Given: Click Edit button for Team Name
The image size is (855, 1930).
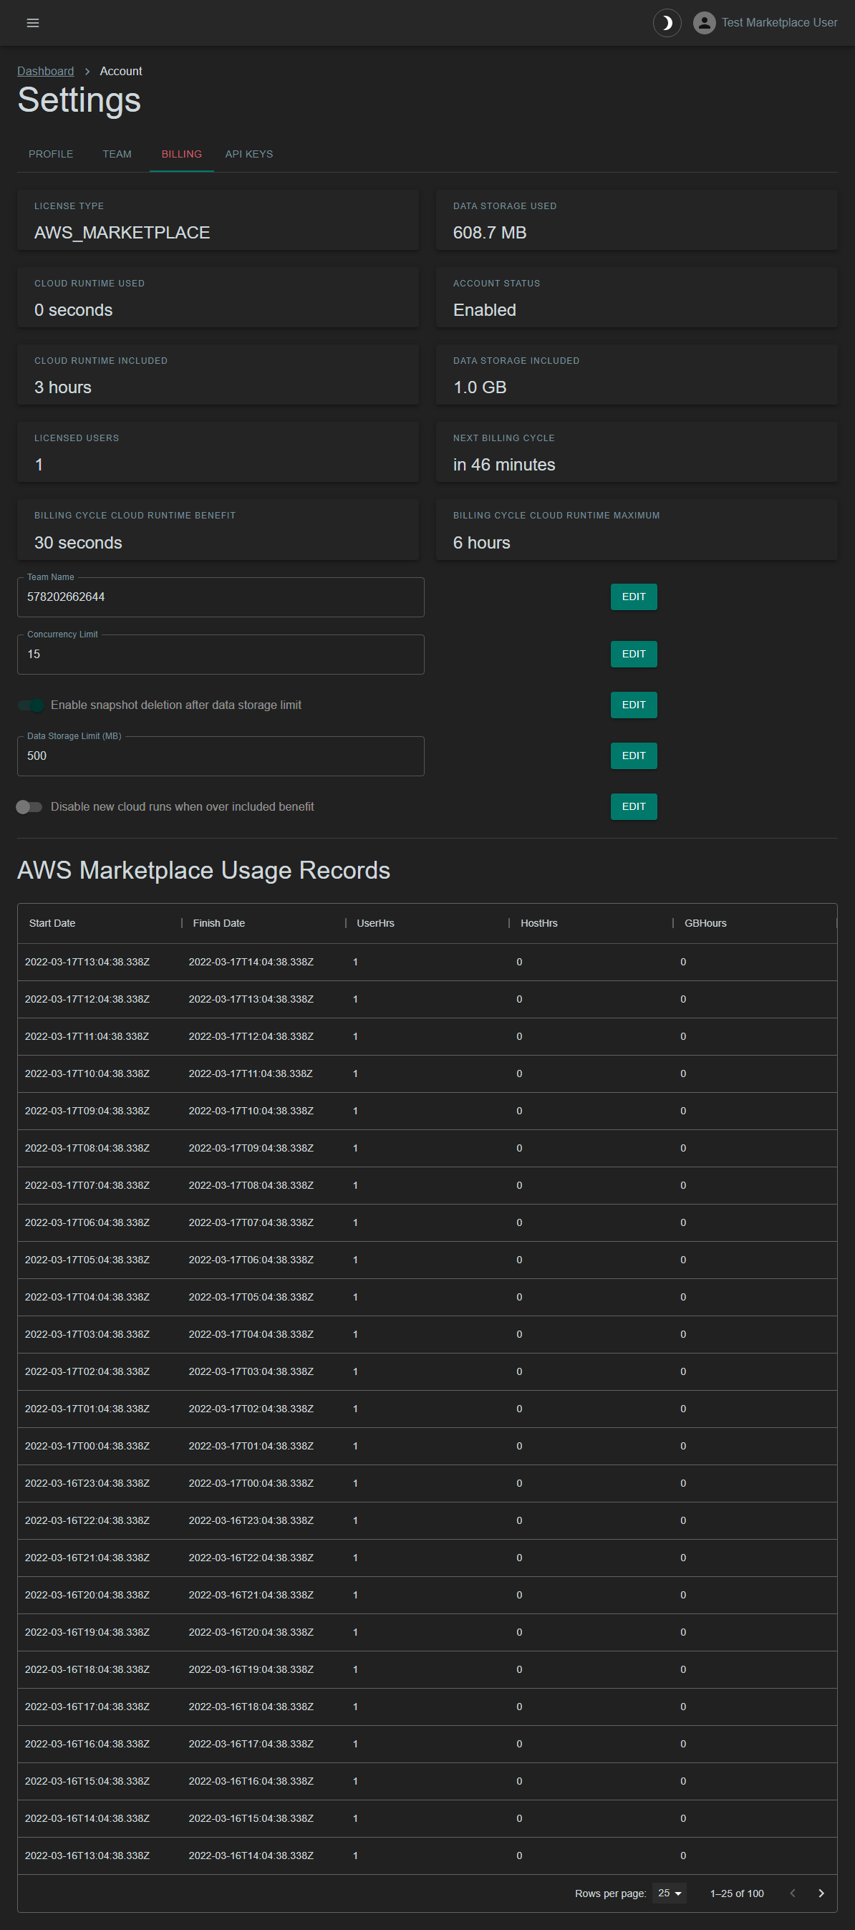Looking at the screenshot, I should tap(633, 597).
